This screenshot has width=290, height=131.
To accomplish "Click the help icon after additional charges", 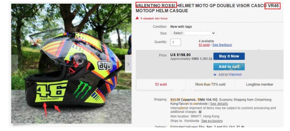I will [x=200, y=112].
